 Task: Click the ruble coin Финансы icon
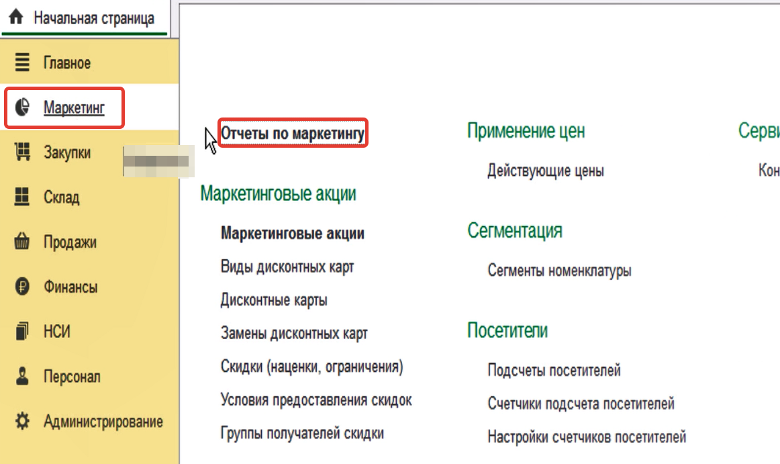tap(23, 287)
